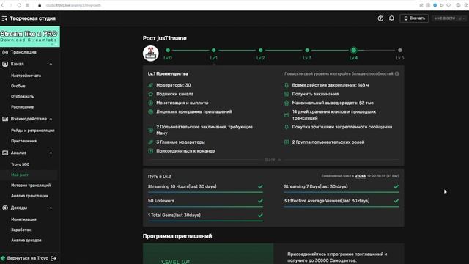The image size is (469, 264).
Task: Open Трансляция in sidebar
Action: [x=23, y=52]
